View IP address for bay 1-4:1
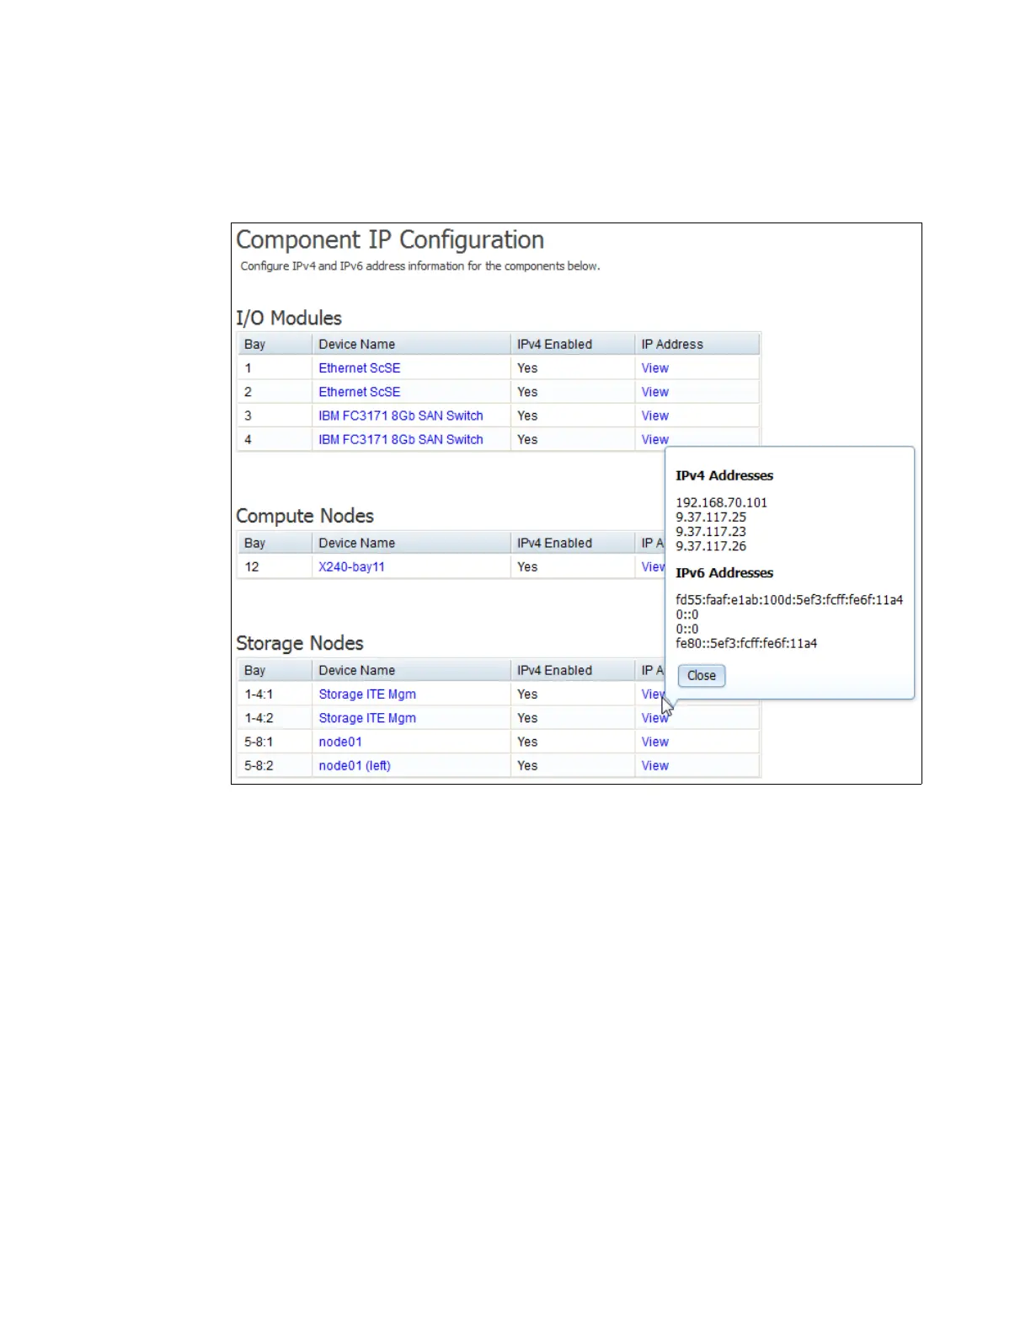The image size is (1031, 1335). pyautogui.click(x=653, y=694)
